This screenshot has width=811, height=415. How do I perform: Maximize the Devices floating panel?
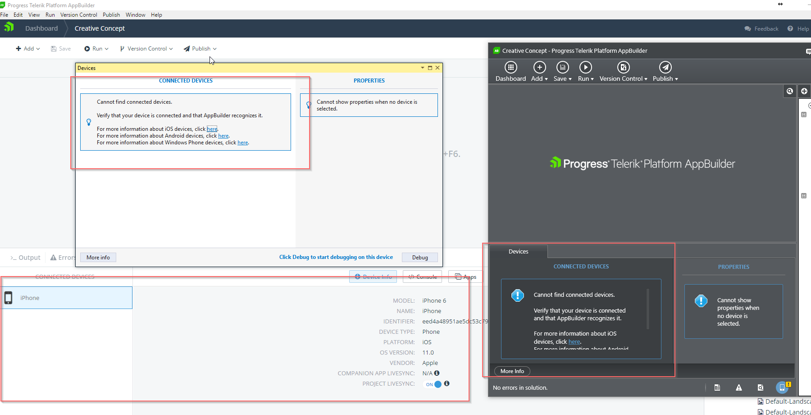pyautogui.click(x=430, y=68)
